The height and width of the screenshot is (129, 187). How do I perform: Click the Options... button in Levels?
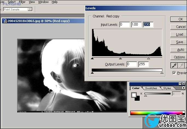click(x=179, y=57)
